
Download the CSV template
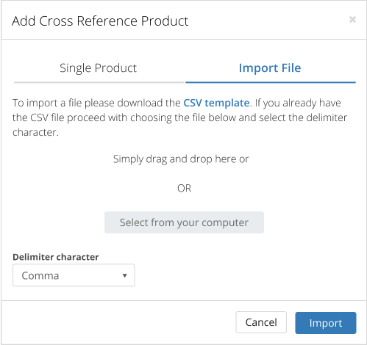216,103
